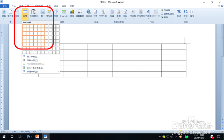Switch to the 开始 Home tab
224x140 pixels.
pyautogui.click(x=13, y=6)
